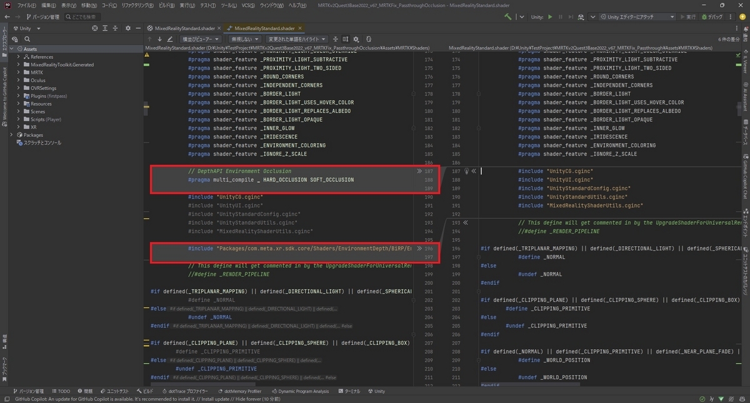This screenshot has height=403, width=750.
Task: Open the dotMemory Profiler tool window
Action: (x=239, y=391)
